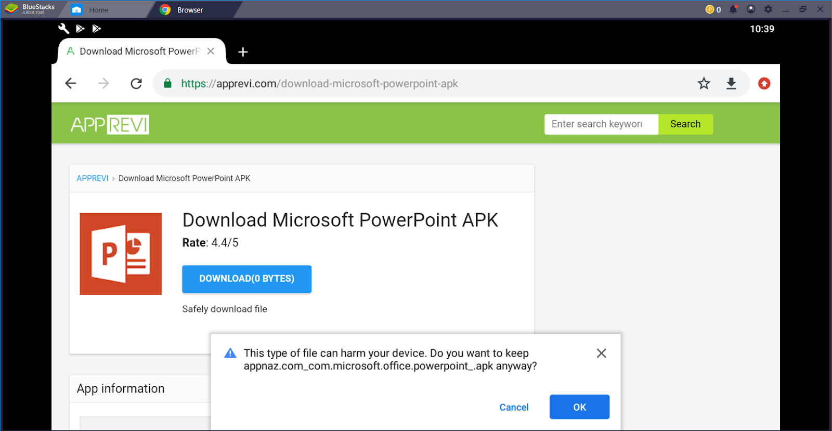
Task: Follow the APPREVI breadcrumb link
Action: coord(93,178)
